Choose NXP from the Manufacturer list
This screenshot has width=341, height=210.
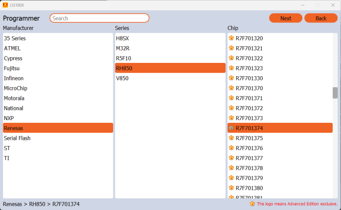pyautogui.click(x=9, y=118)
